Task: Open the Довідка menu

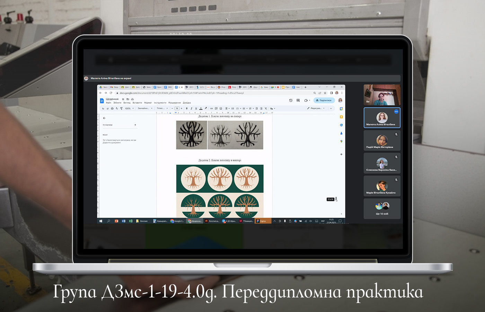Action: pyautogui.click(x=187, y=103)
